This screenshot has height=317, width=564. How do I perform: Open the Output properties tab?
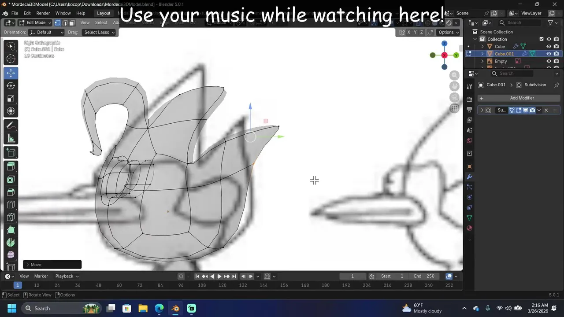469,110
